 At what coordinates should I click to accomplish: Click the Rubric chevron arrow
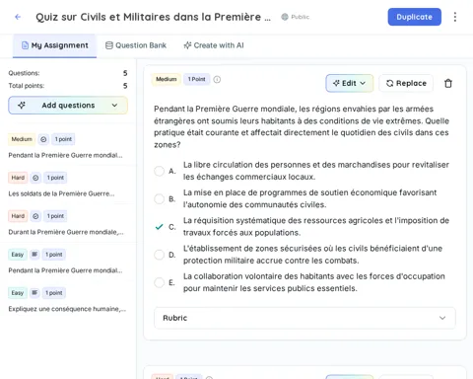point(442,318)
